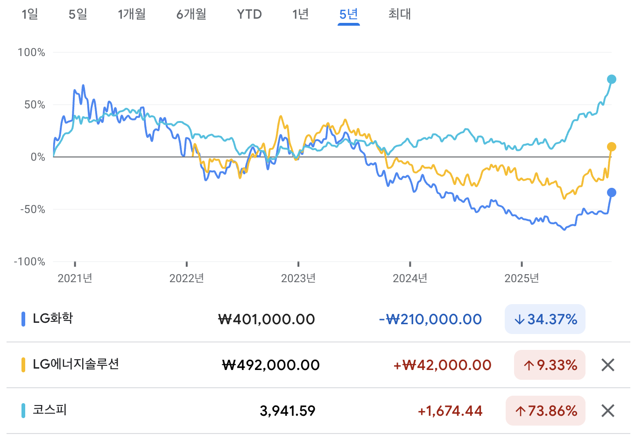Click the 9.33% increase badge
The width and height of the screenshot is (635, 441).
(x=550, y=365)
